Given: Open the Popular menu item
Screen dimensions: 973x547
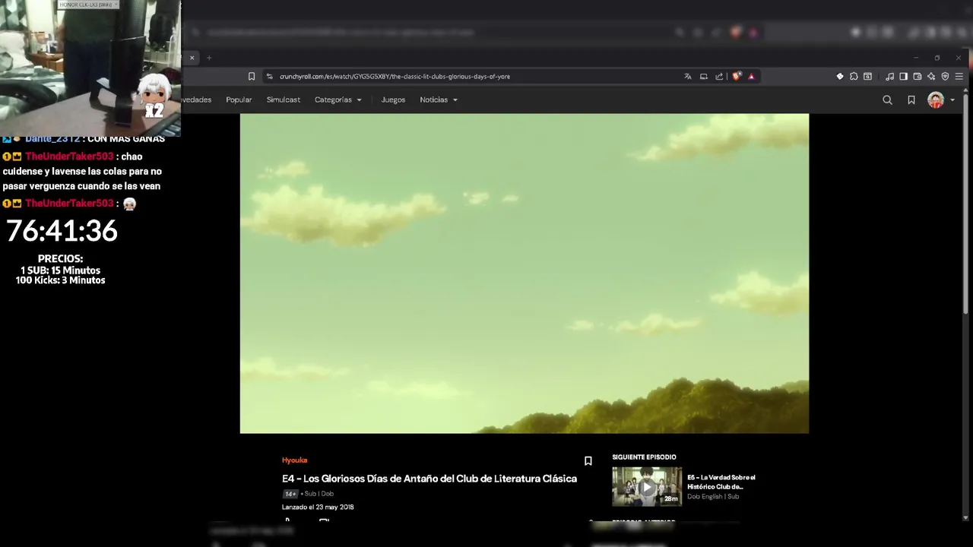Looking at the screenshot, I should tap(239, 100).
